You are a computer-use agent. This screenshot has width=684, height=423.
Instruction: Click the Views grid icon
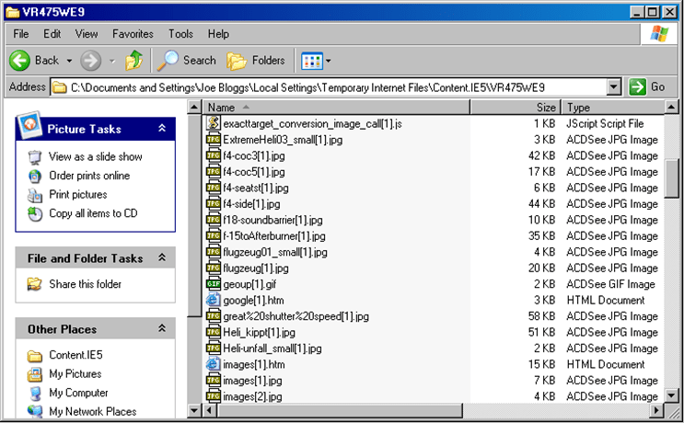[312, 61]
